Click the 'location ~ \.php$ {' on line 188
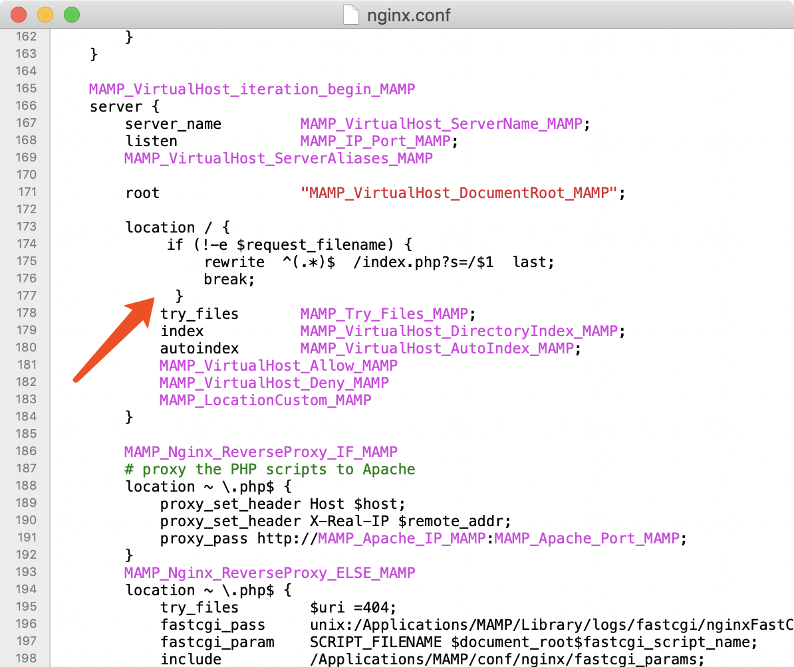 point(209,487)
